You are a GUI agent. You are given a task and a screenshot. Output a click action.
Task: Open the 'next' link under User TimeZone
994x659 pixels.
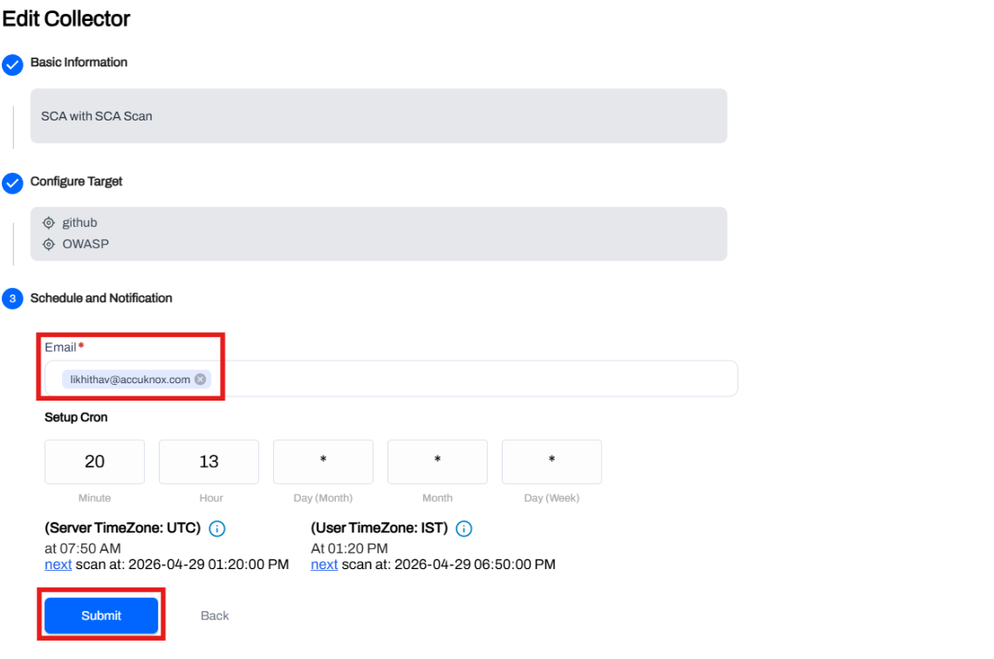[x=324, y=566]
